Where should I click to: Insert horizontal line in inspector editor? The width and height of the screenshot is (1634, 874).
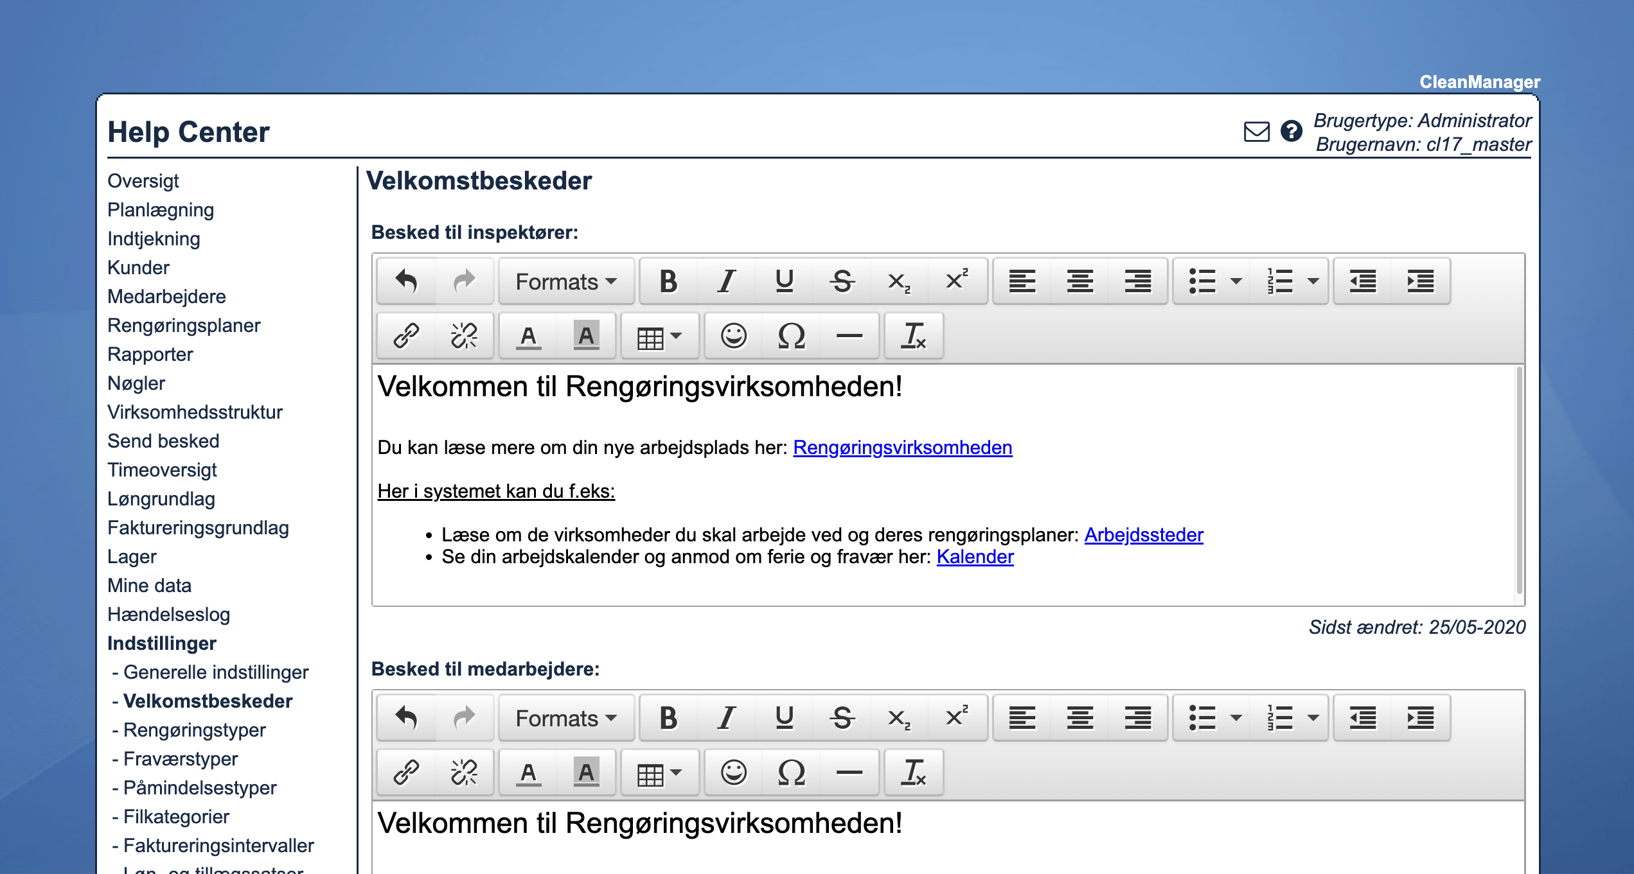coord(849,336)
